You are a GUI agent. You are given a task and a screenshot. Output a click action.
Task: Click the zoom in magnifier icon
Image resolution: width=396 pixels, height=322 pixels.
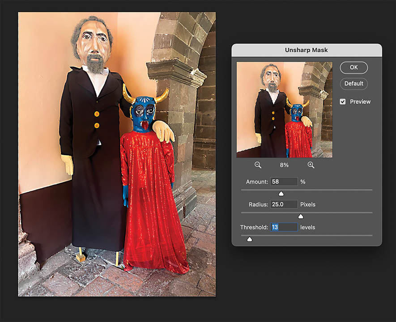click(x=311, y=165)
